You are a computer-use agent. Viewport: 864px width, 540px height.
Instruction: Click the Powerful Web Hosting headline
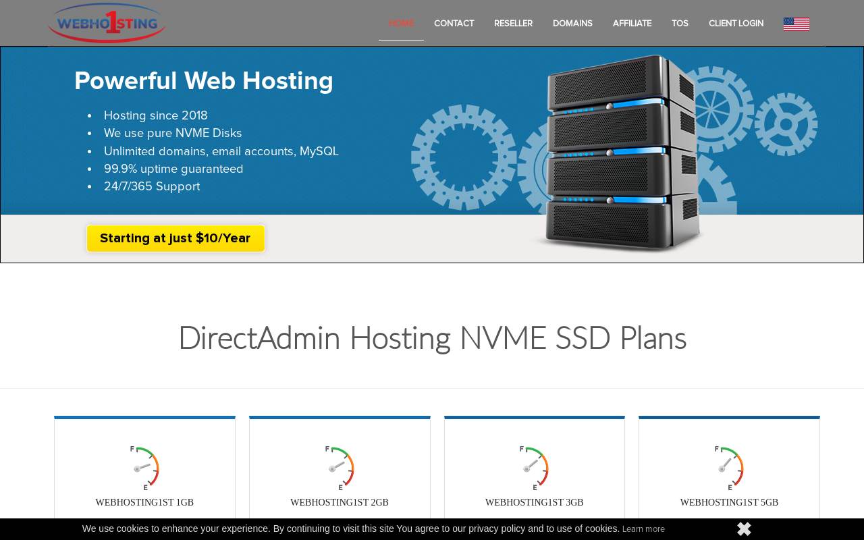coord(204,81)
